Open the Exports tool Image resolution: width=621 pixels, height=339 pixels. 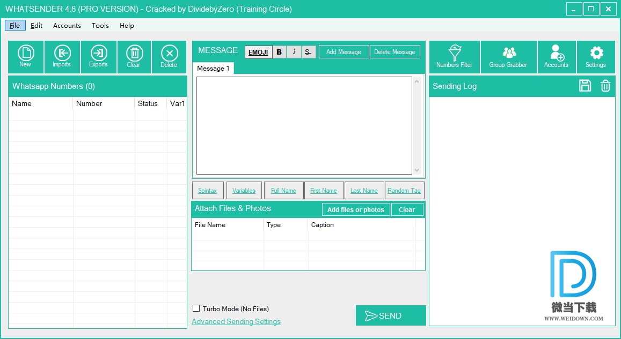[x=99, y=57]
